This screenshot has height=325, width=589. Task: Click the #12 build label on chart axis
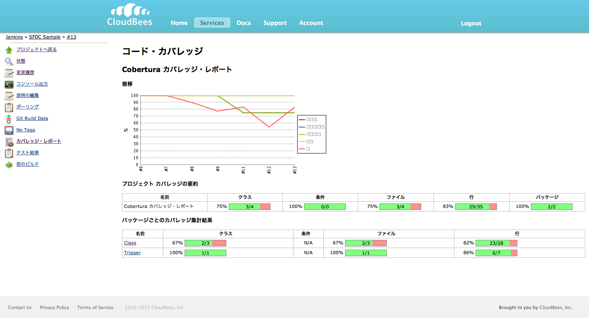point(269,170)
